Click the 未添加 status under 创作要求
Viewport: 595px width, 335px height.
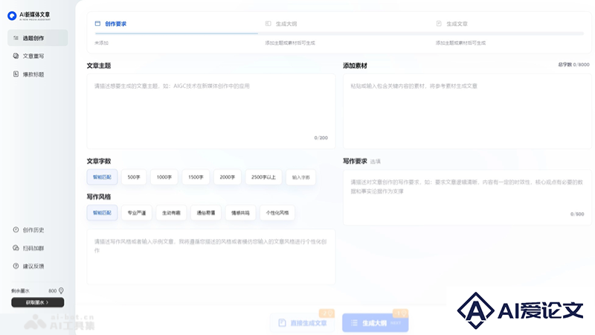click(101, 43)
